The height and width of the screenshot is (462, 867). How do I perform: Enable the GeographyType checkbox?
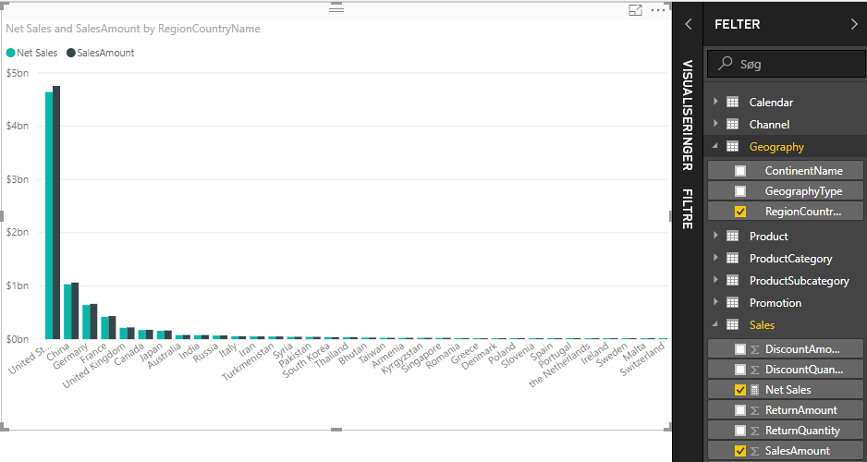[740, 191]
